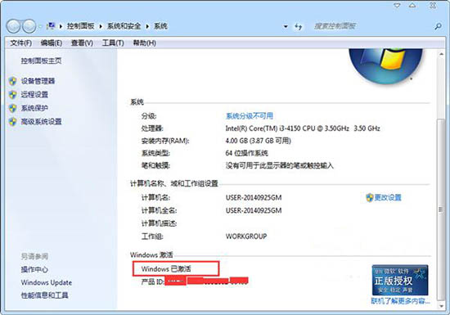Open 远程设置 link
Screen dimensions: 450x315
(34, 95)
